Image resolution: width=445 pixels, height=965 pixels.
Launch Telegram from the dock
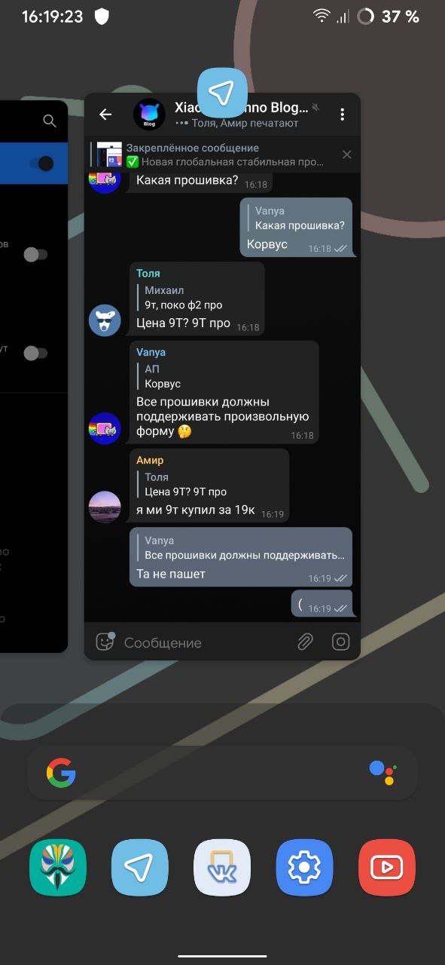(x=140, y=868)
